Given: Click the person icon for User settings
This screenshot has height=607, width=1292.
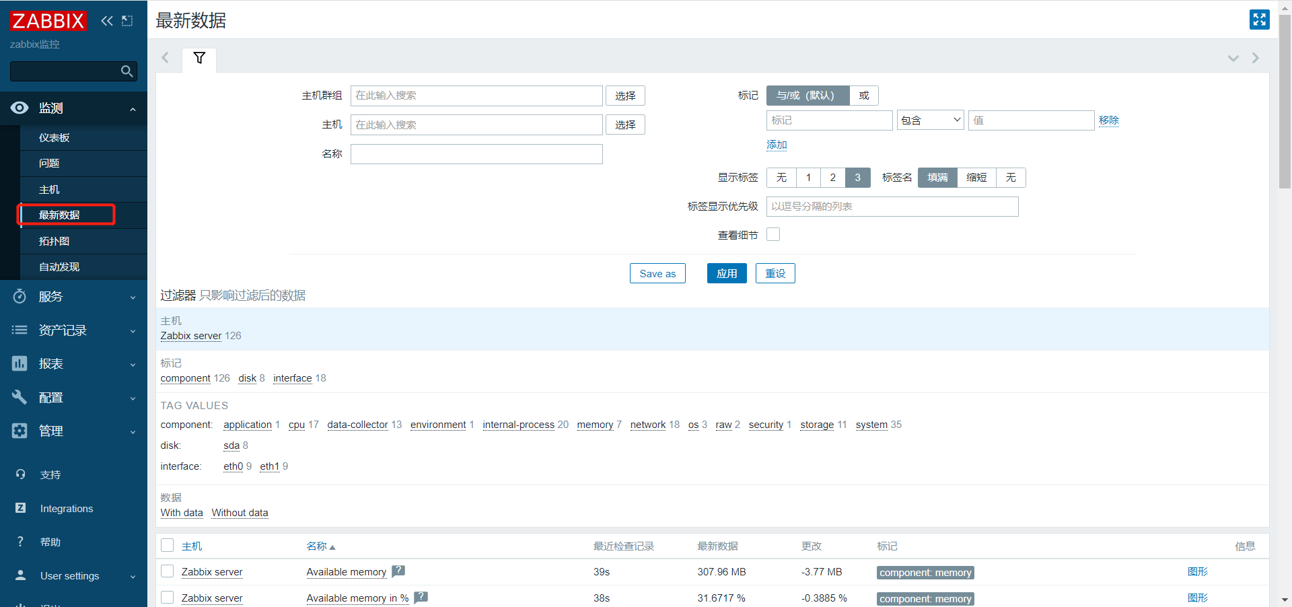Looking at the screenshot, I should click(21, 575).
